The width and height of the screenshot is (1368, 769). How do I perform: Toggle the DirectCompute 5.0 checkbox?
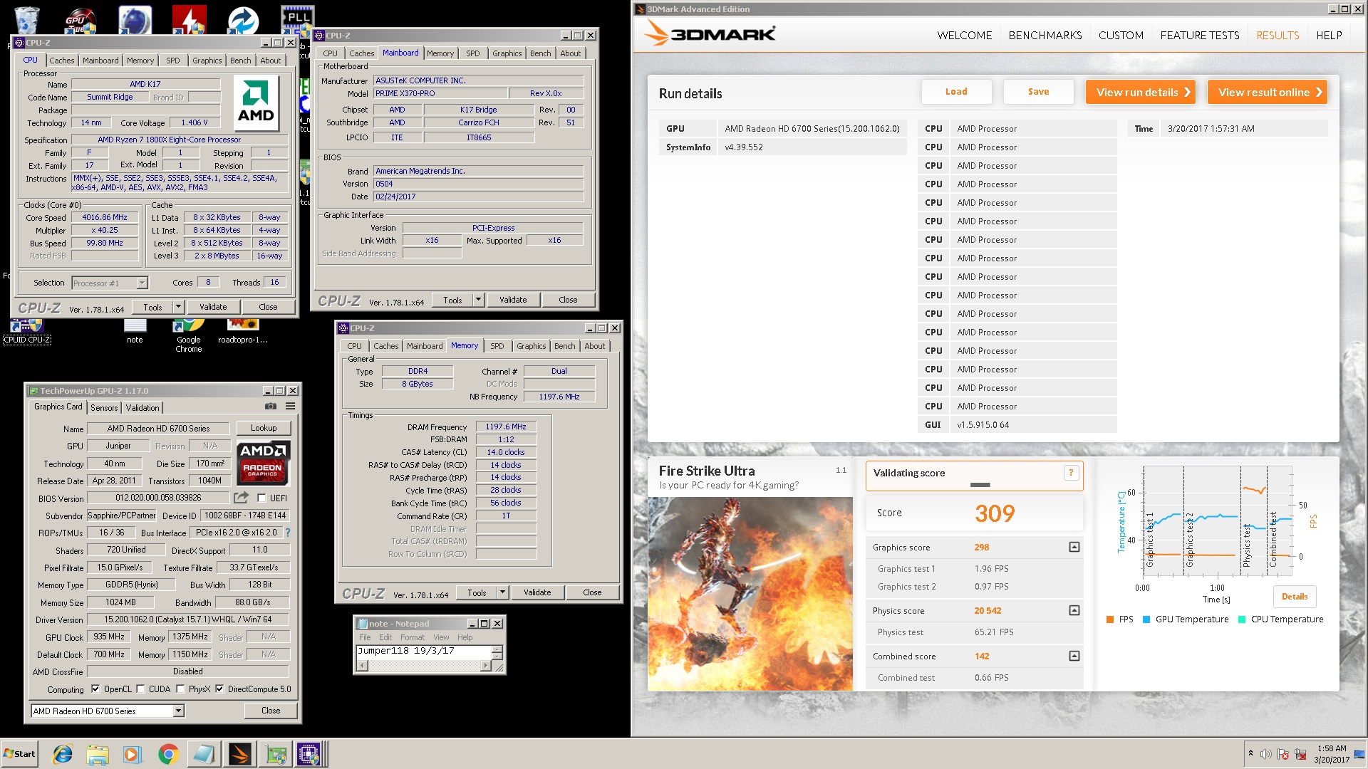(219, 689)
